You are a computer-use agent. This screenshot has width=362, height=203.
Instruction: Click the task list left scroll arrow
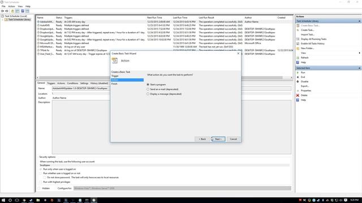pyautogui.click(x=38, y=78)
